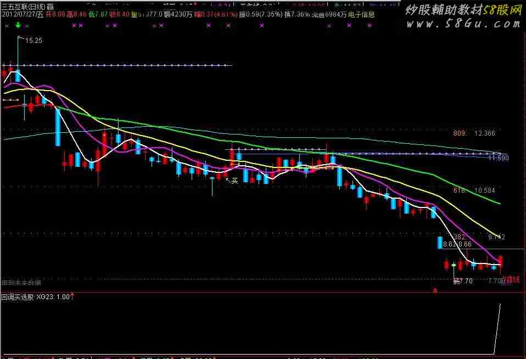Click the small red marker above indicator panel border

tap(435, 290)
